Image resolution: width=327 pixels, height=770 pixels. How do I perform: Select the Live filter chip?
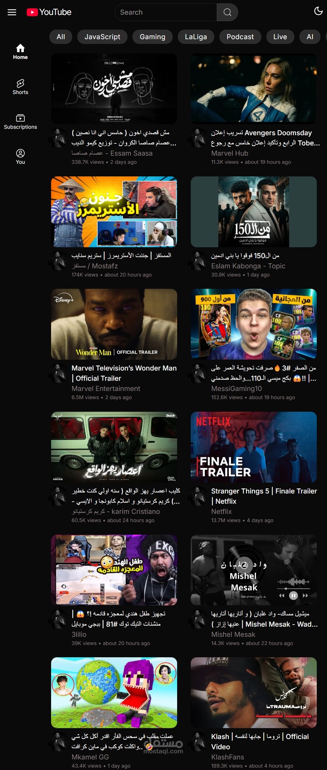[x=280, y=37]
